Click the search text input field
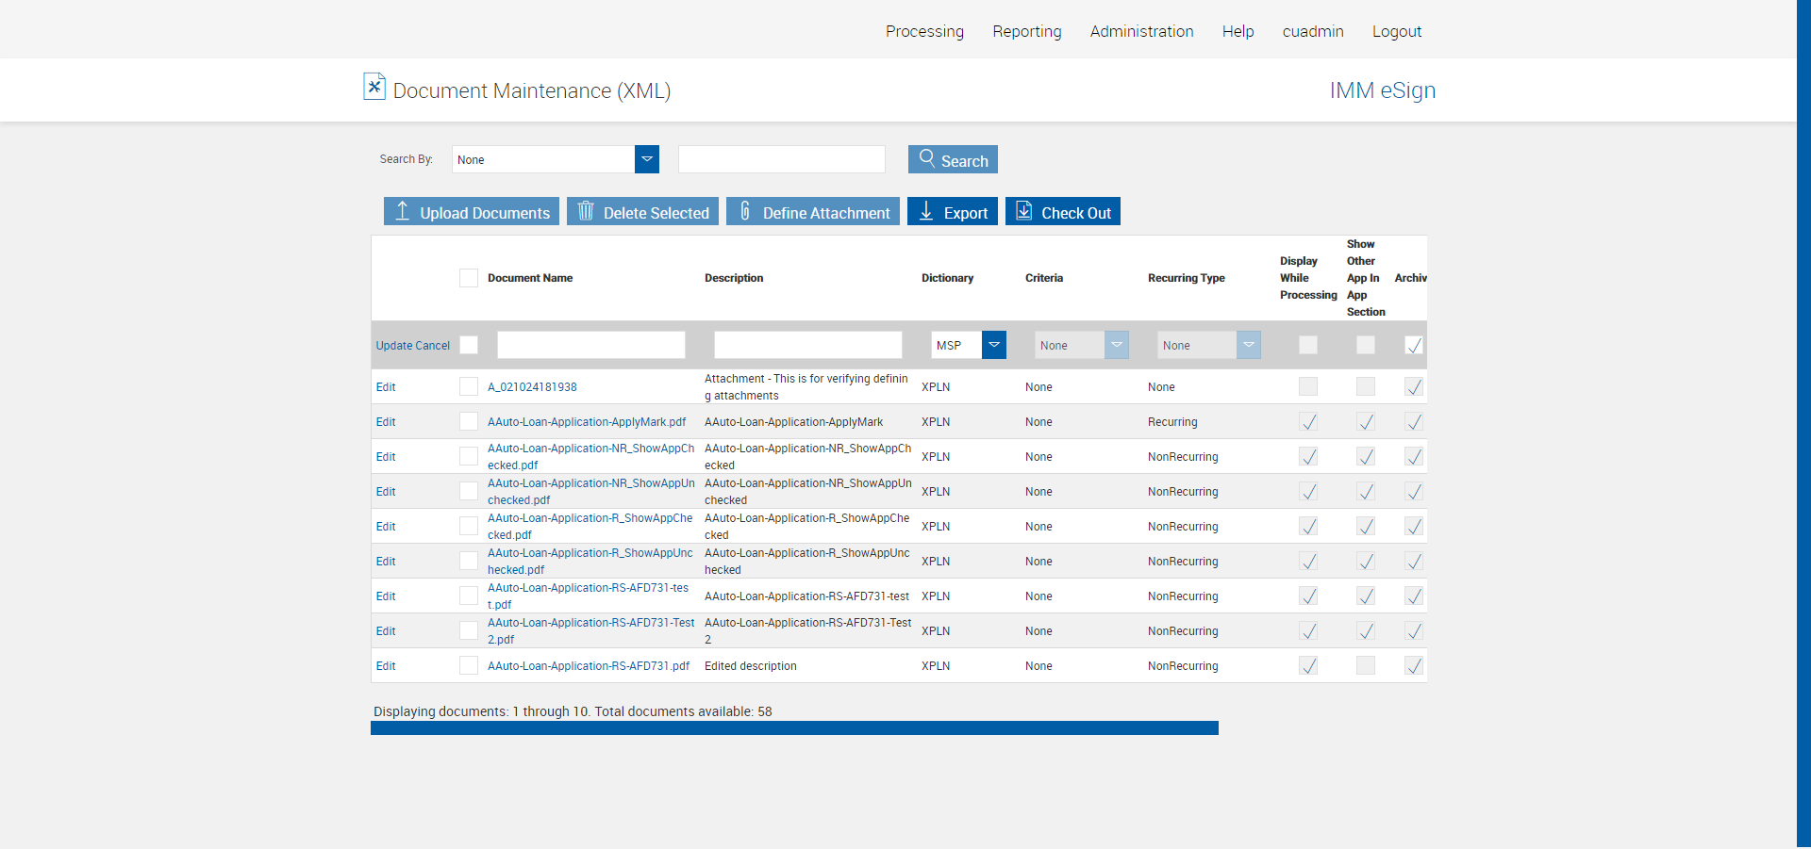 (x=781, y=159)
